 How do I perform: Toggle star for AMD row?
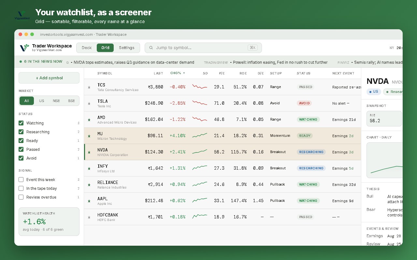pos(89,120)
